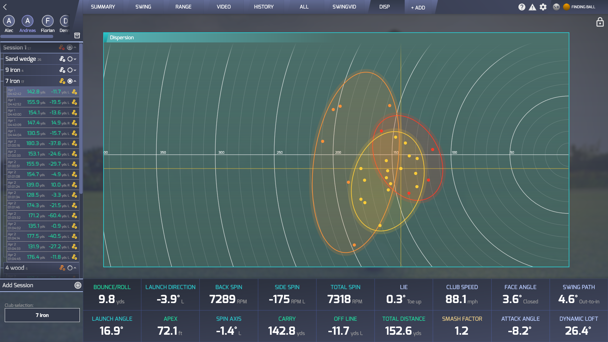This screenshot has width=608, height=342.
Task: Select the 9 iron radio button
Action: tap(70, 70)
